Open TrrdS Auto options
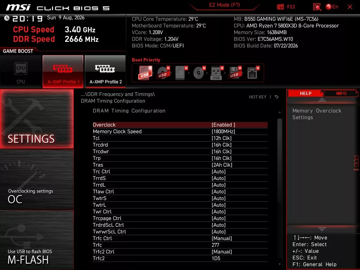 coord(180,178)
